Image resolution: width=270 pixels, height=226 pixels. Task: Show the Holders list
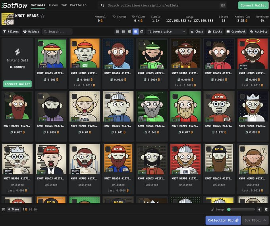coord(31,31)
